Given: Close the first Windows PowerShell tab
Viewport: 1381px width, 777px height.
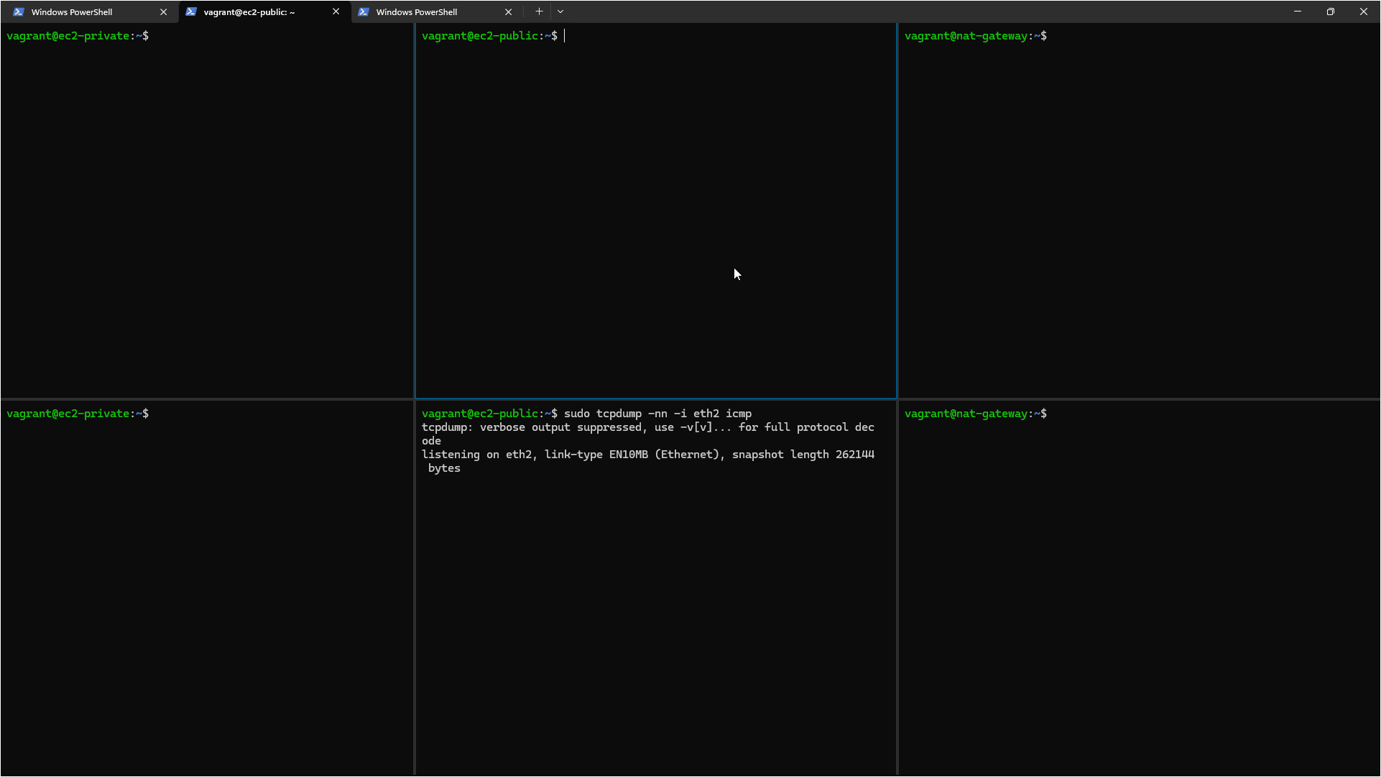Looking at the screenshot, I should coord(163,12).
